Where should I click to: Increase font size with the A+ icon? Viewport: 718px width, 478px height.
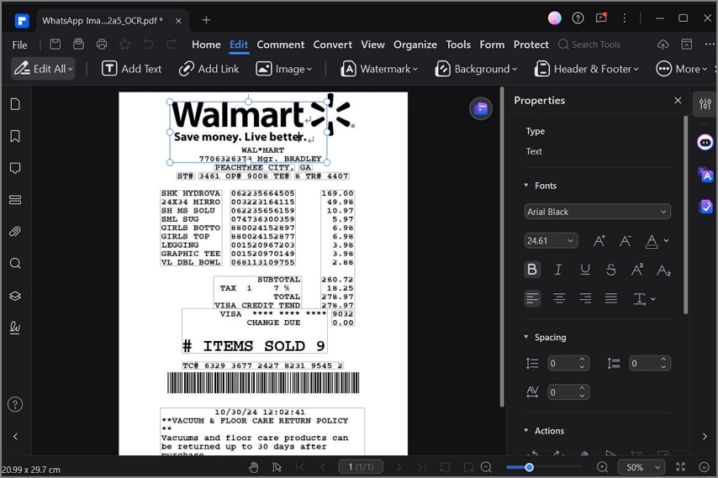click(599, 240)
